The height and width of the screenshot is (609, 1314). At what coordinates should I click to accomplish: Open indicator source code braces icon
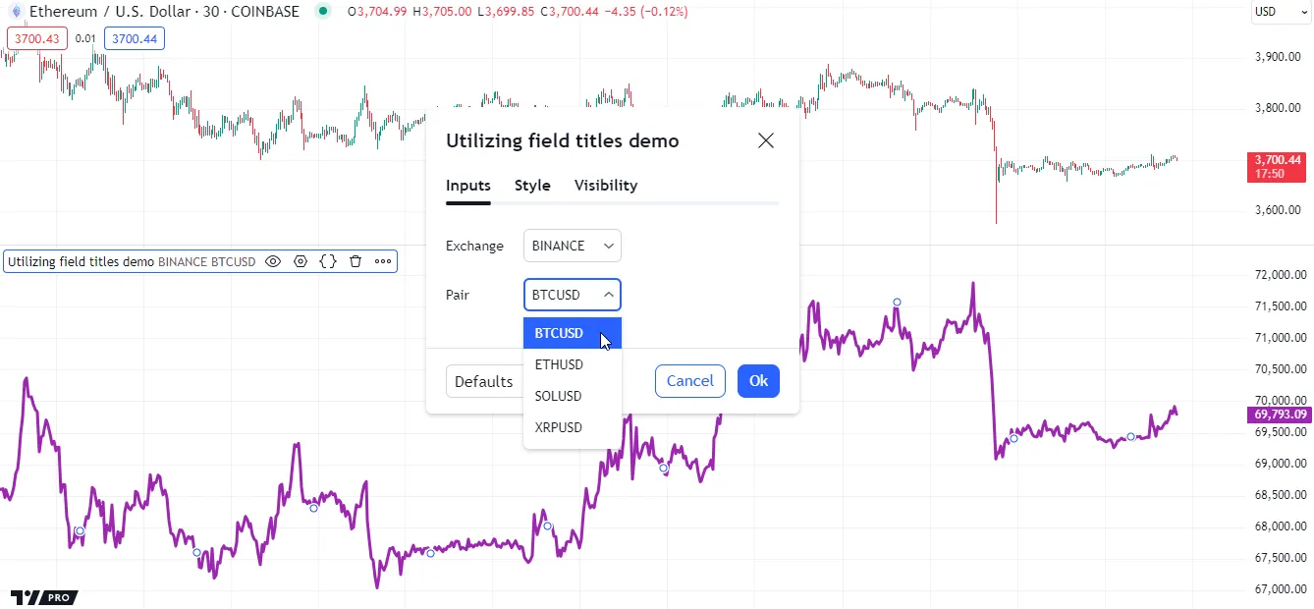pos(328,262)
